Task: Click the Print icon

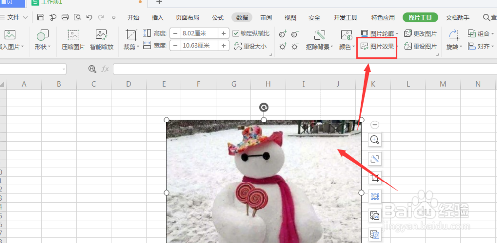Action: point(65,17)
